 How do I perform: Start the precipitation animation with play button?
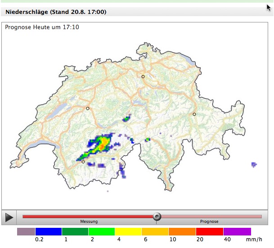click(9, 218)
